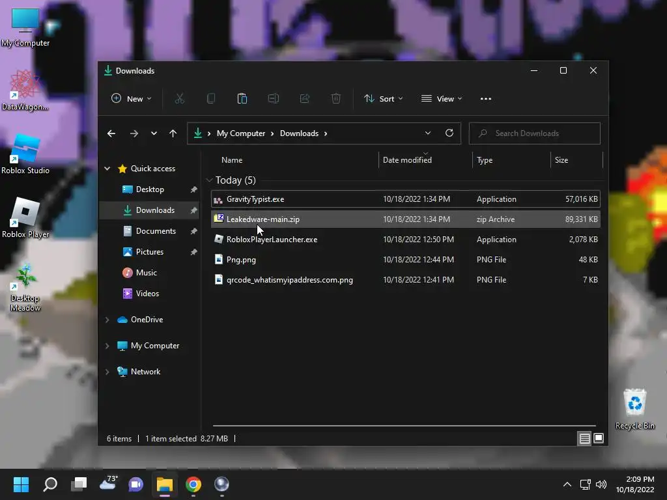Collapse the Quick access tree
The width and height of the screenshot is (667, 500).
(x=107, y=169)
